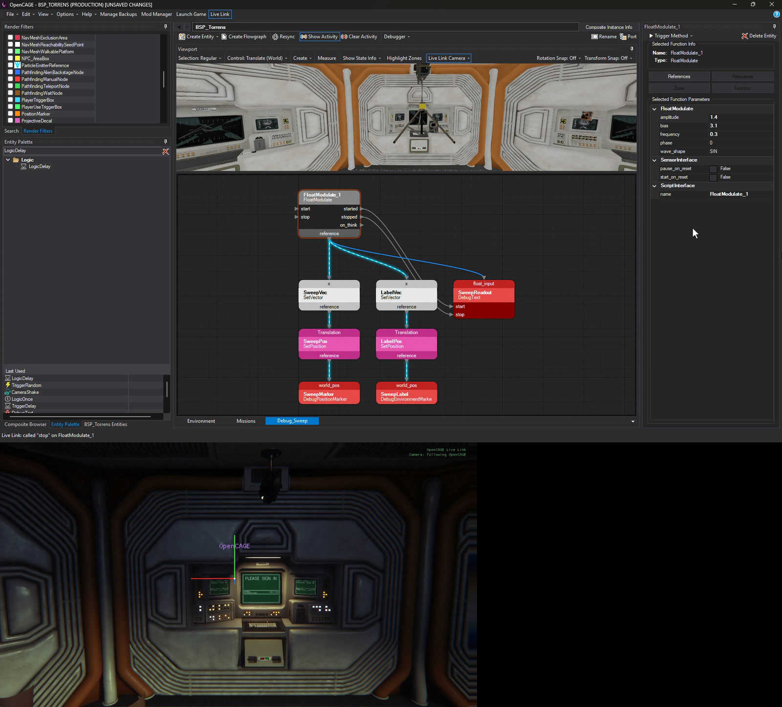782x707 pixels.
Task: Toggle NPC_AreaBox render filter checkbox
Action: coord(10,58)
